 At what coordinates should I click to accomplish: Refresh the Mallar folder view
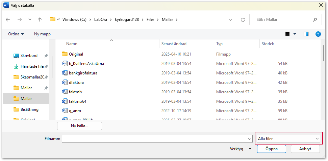click(243, 20)
